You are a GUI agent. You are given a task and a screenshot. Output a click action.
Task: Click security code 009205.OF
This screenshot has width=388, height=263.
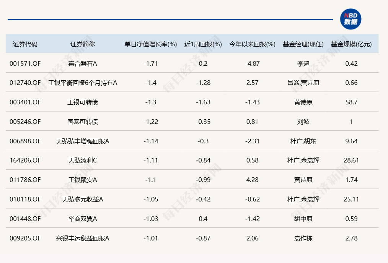tap(25, 238)
